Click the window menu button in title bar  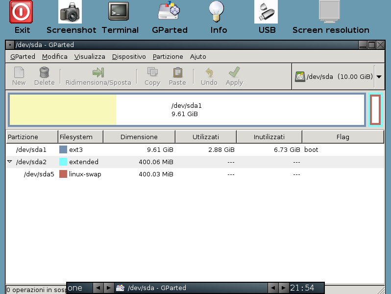10,45
